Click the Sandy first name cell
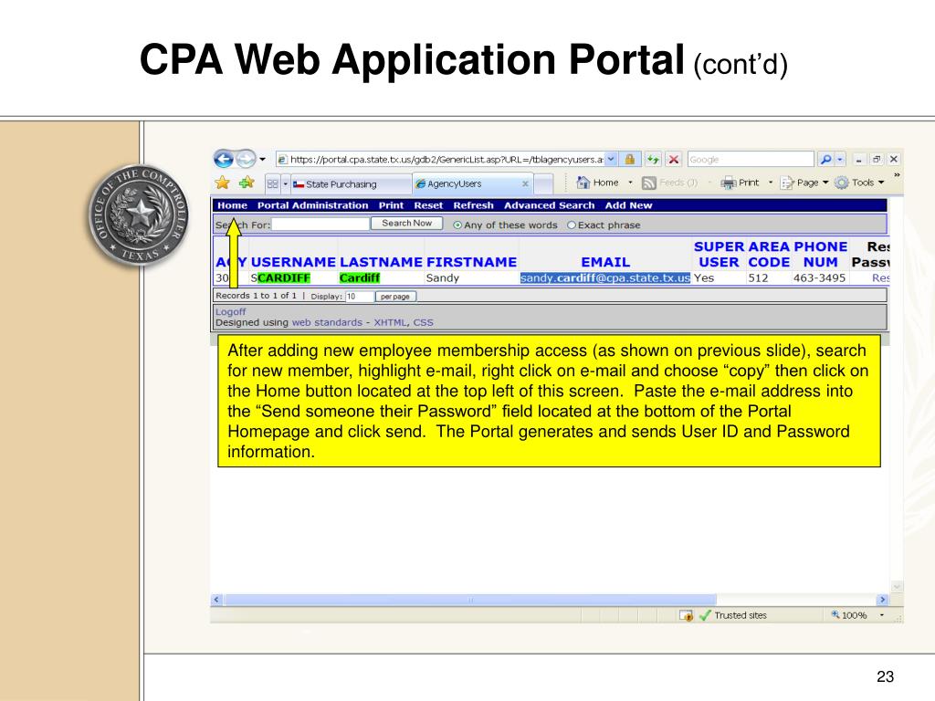Screen dimensions: 935x701 click(443, 277)
